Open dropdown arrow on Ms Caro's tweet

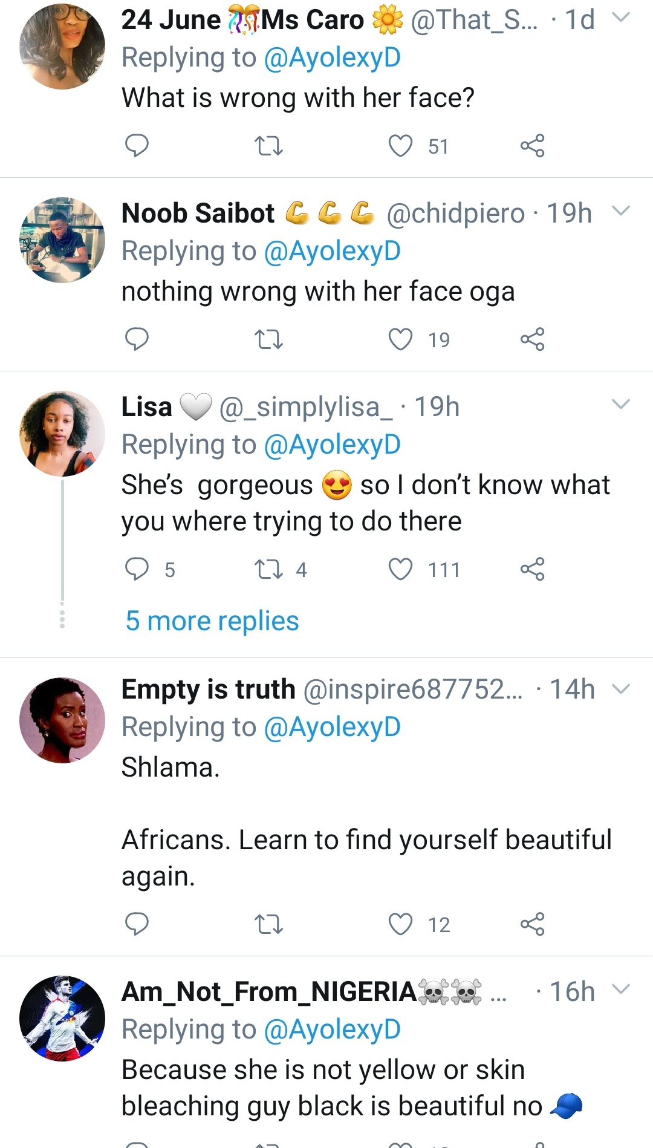[621, 18]
